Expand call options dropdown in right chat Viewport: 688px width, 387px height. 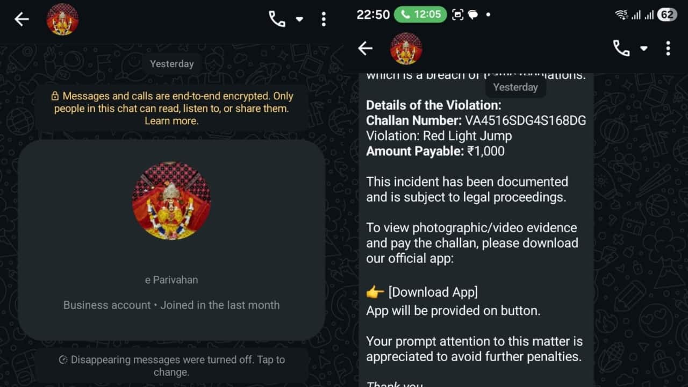(x=644, y=48)
